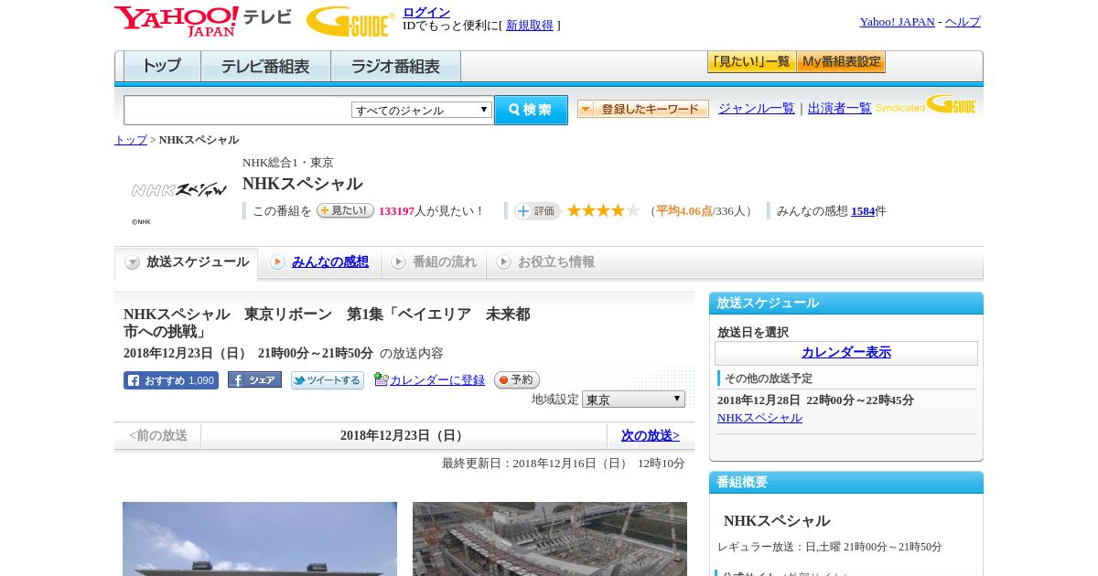Viewport: 1098px width, 576px height.
Task: Open the NHKスペシャル link under その他の放送予定
Action: 759,418
